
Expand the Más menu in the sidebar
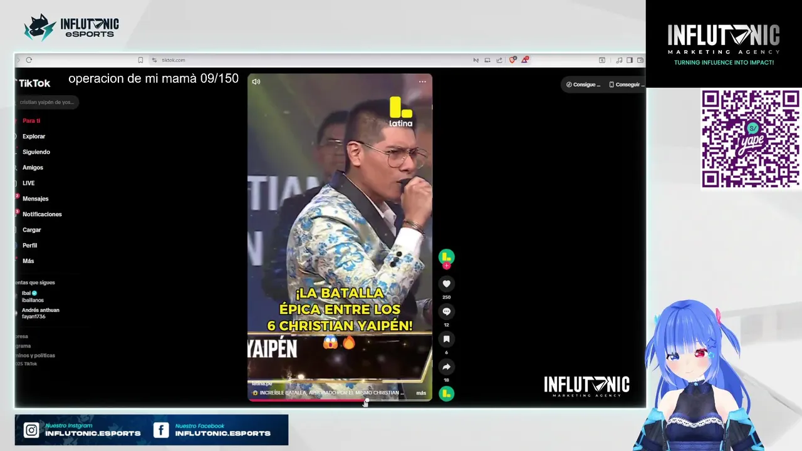coord(28,261)
